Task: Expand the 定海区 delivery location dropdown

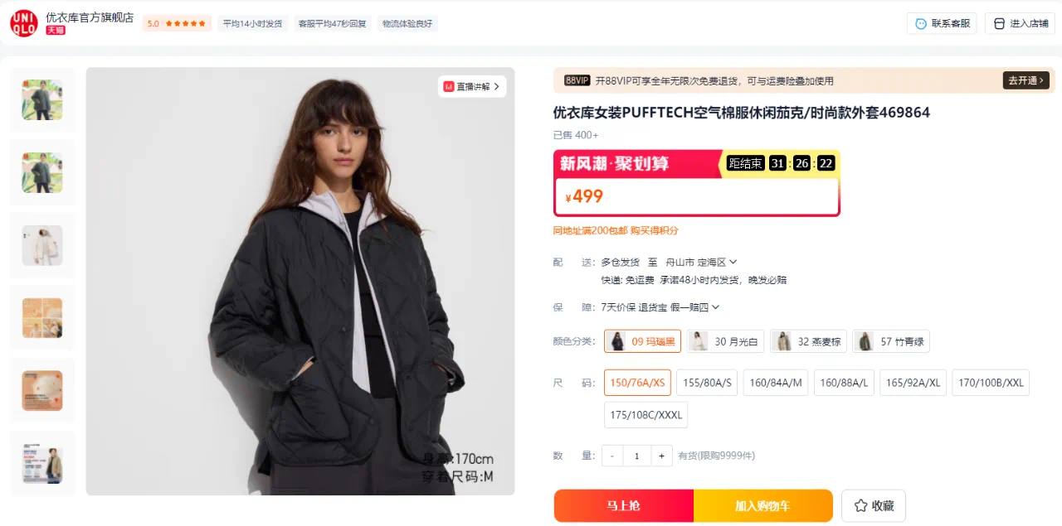Action: 717,262
